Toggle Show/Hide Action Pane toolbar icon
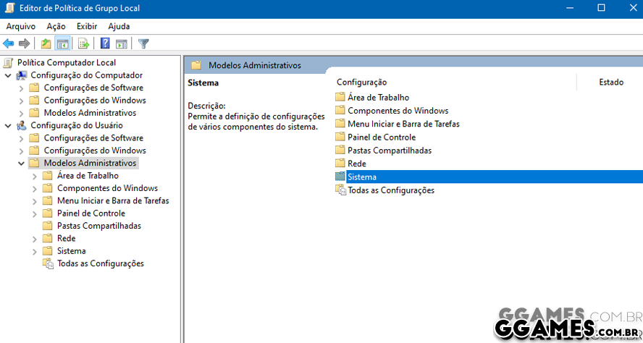The image size is (643, 343). [x=121, y=43]
